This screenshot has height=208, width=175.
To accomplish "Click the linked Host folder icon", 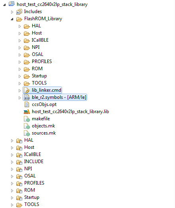I will click(19, 148).
